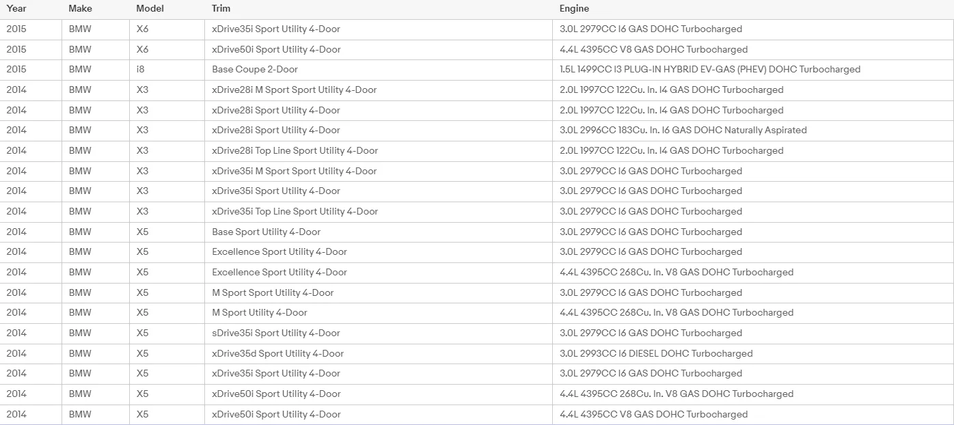The height and width of the screenshot is (425, 954).
Task: Select the X5 Base Sport Utility 4-Door trim
Action: [x=266, y=232]
